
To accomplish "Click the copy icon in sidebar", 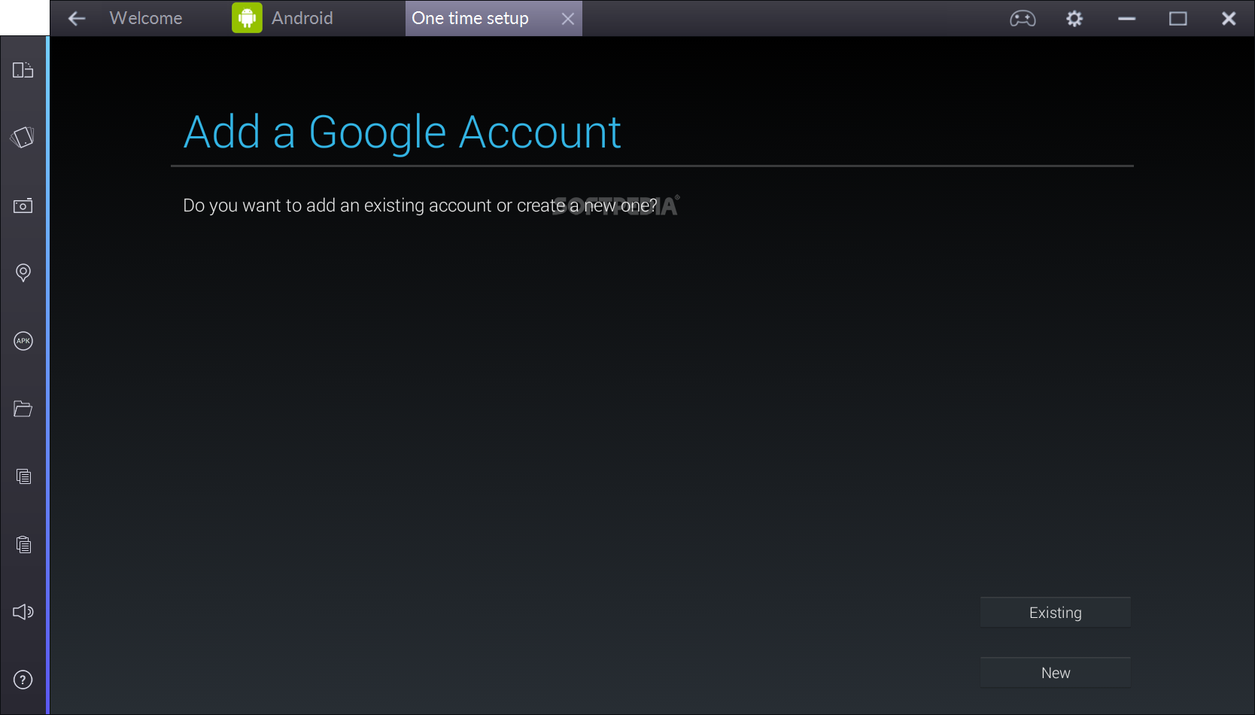I will [23, 476].
